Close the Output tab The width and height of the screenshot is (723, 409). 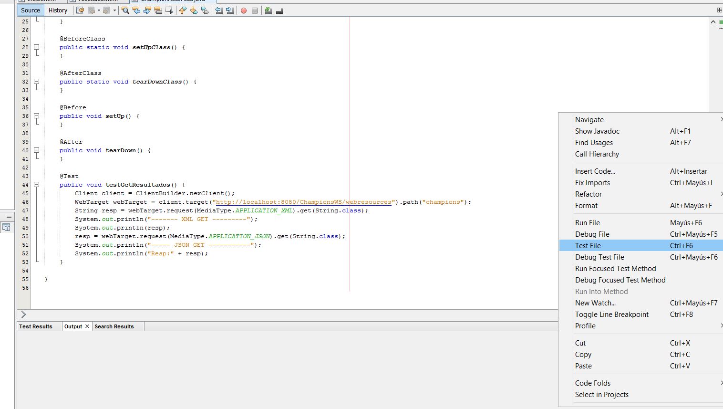pos(88,326)
